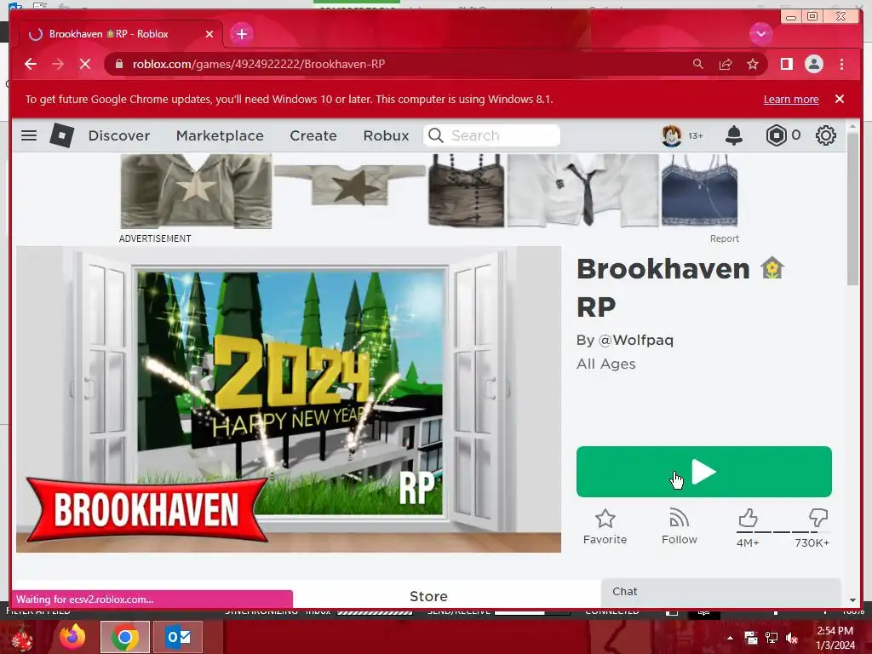This screenshot has height=654, width=872.
Task: Open Roblox avatar profile
Action: (x=671, y=135)
